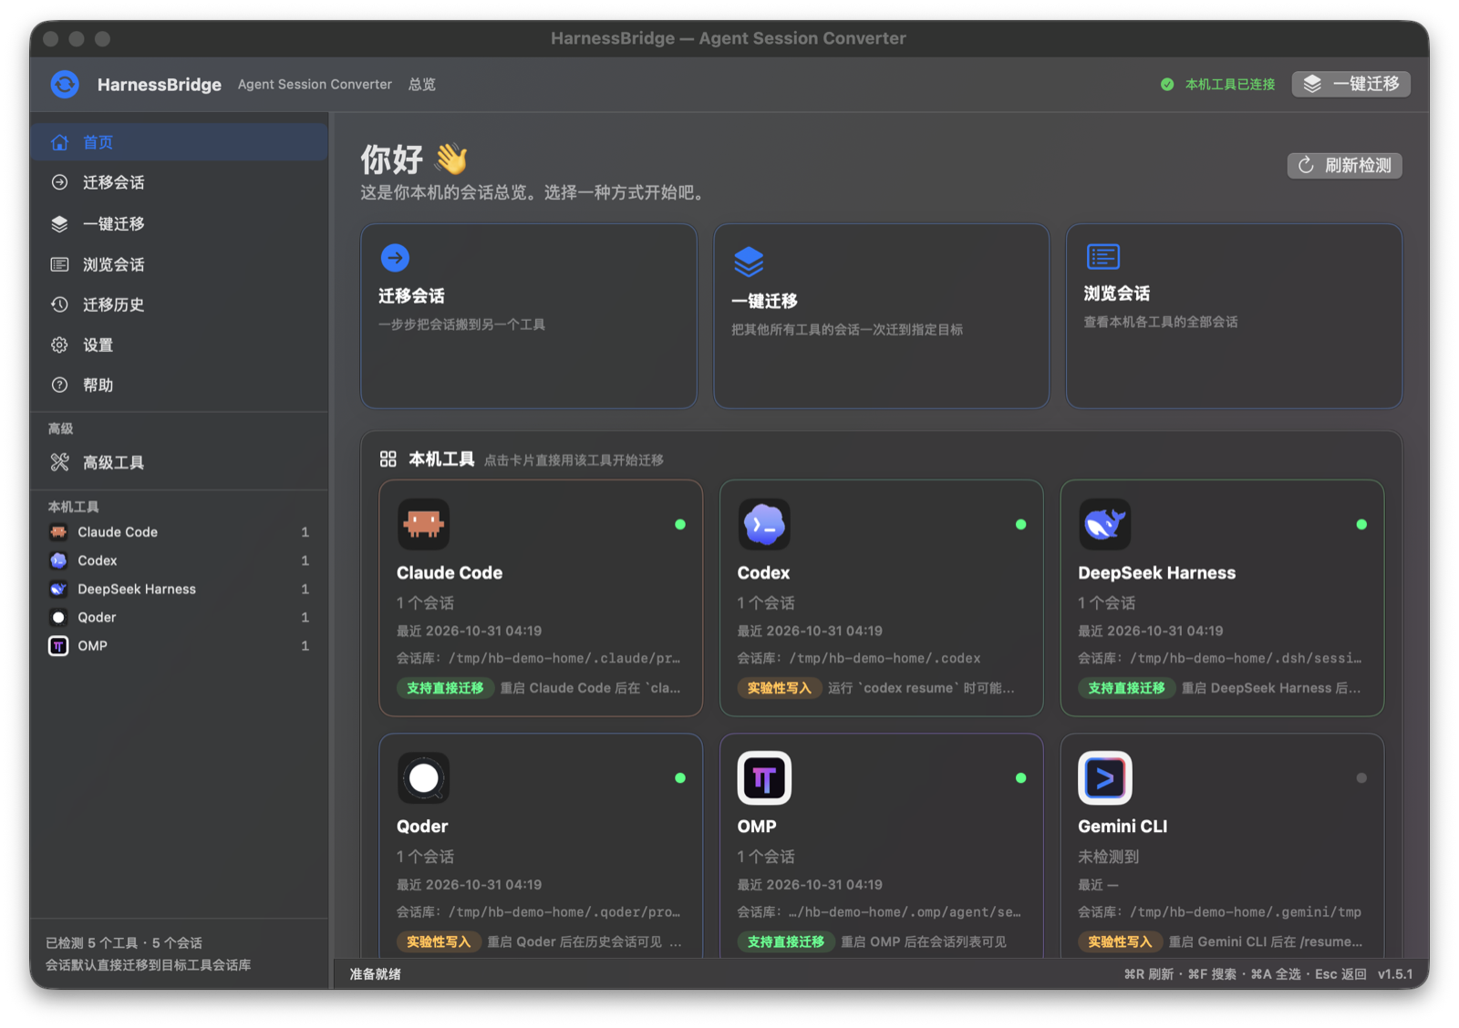Viewport: 1459px width, 1028px height.
Task: Select Codex icon in sidebar tool list
Action: tap(58, 560)
